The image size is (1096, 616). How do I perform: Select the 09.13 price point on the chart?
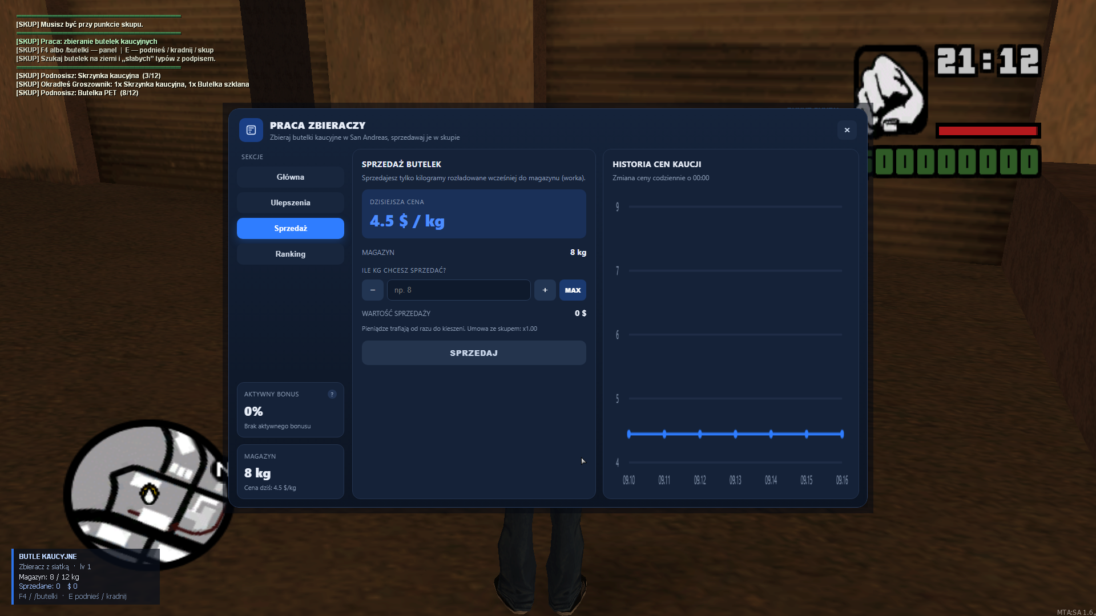[x=735, y=434]
